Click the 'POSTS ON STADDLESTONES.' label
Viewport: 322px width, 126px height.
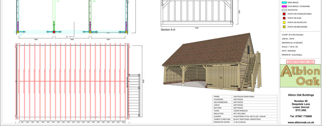300,14
